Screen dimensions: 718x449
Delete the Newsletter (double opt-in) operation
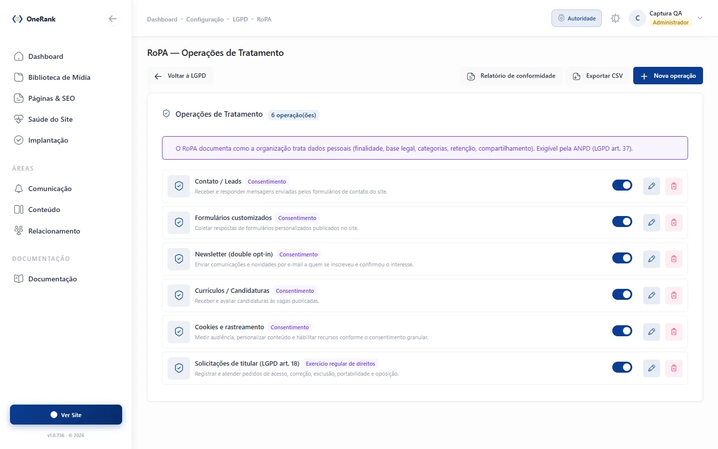[x=674, y=259]
